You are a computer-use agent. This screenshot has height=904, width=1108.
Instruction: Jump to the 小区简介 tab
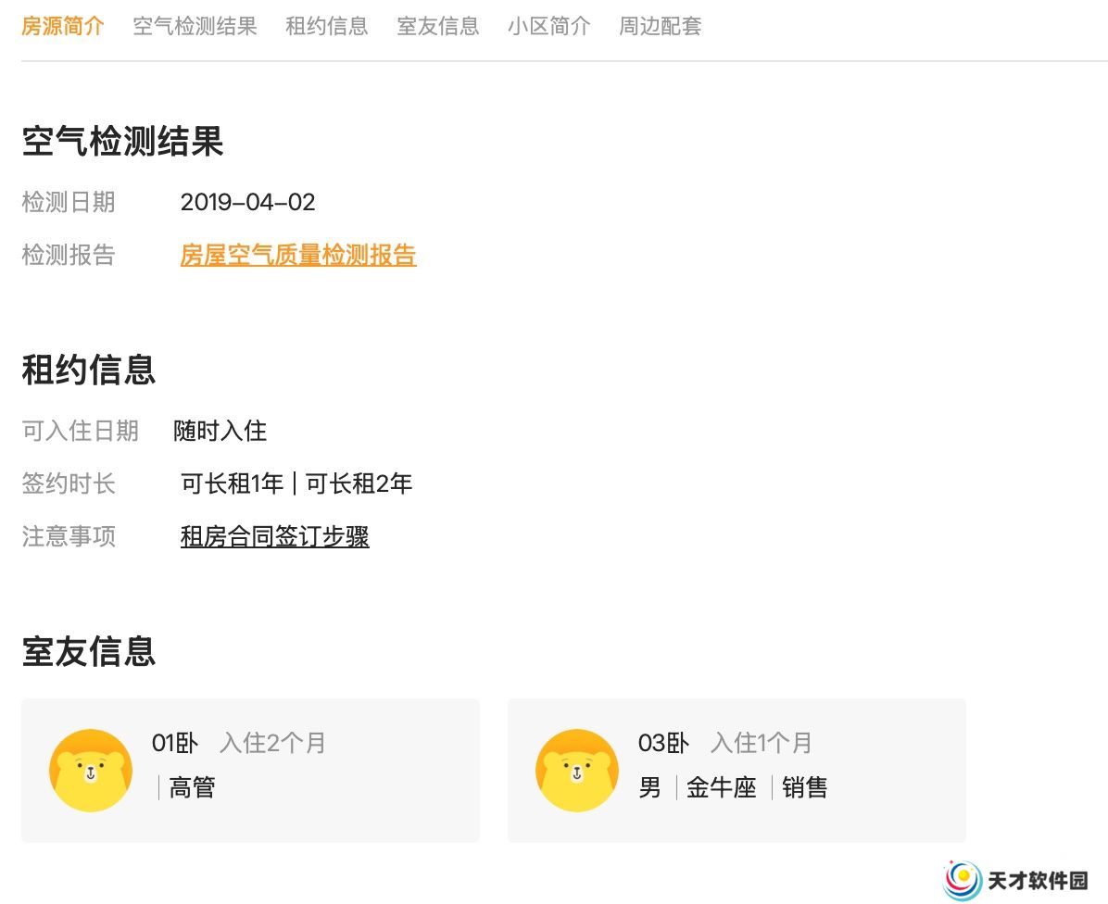click(549, 26)
